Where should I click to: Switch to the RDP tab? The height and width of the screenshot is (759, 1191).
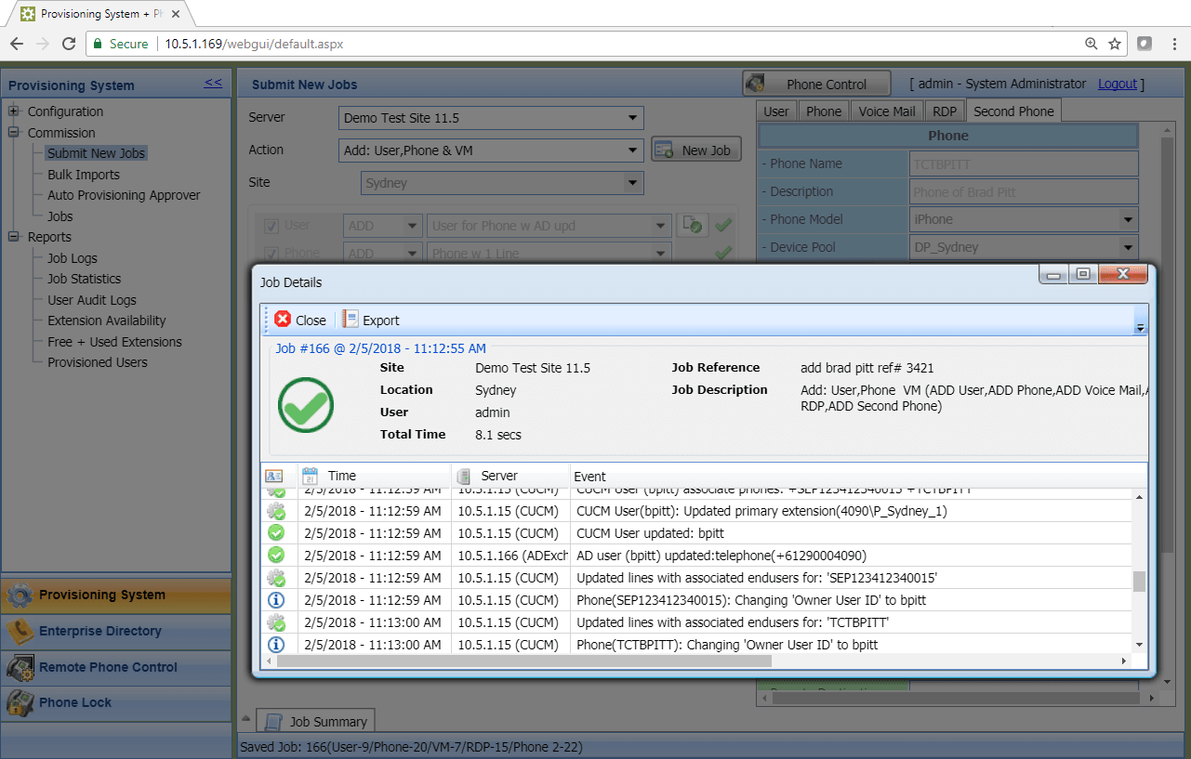[x=945, y=111]
